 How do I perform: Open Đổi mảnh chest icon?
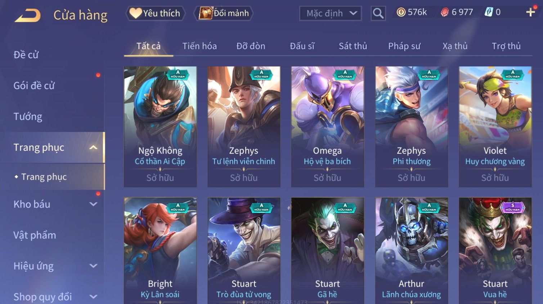point(206,13)
